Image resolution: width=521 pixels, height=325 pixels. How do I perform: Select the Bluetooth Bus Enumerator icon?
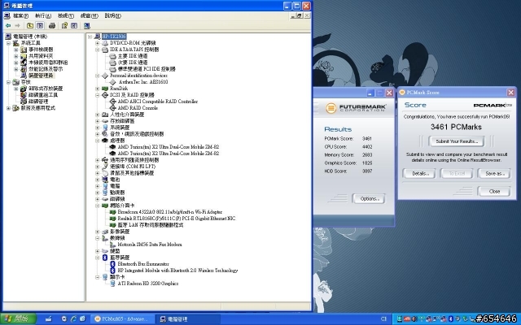click(x=112, y=264)
